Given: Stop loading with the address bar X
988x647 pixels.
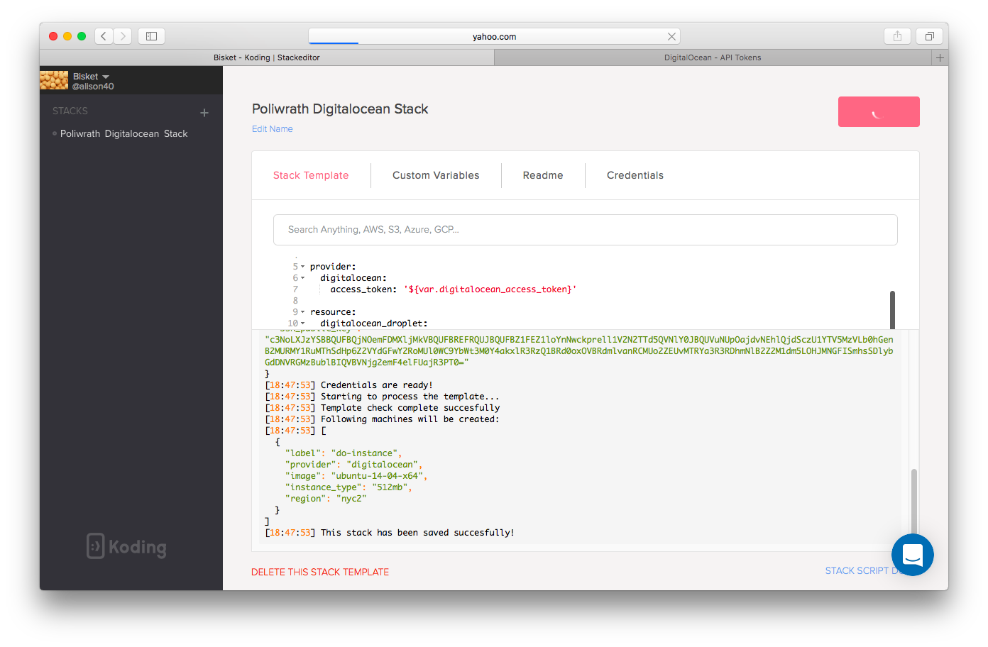Looking at the screenshot, I should (x=671, y=36).
